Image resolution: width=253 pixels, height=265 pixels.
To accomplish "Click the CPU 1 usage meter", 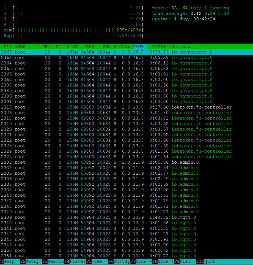I will [73, 8].
